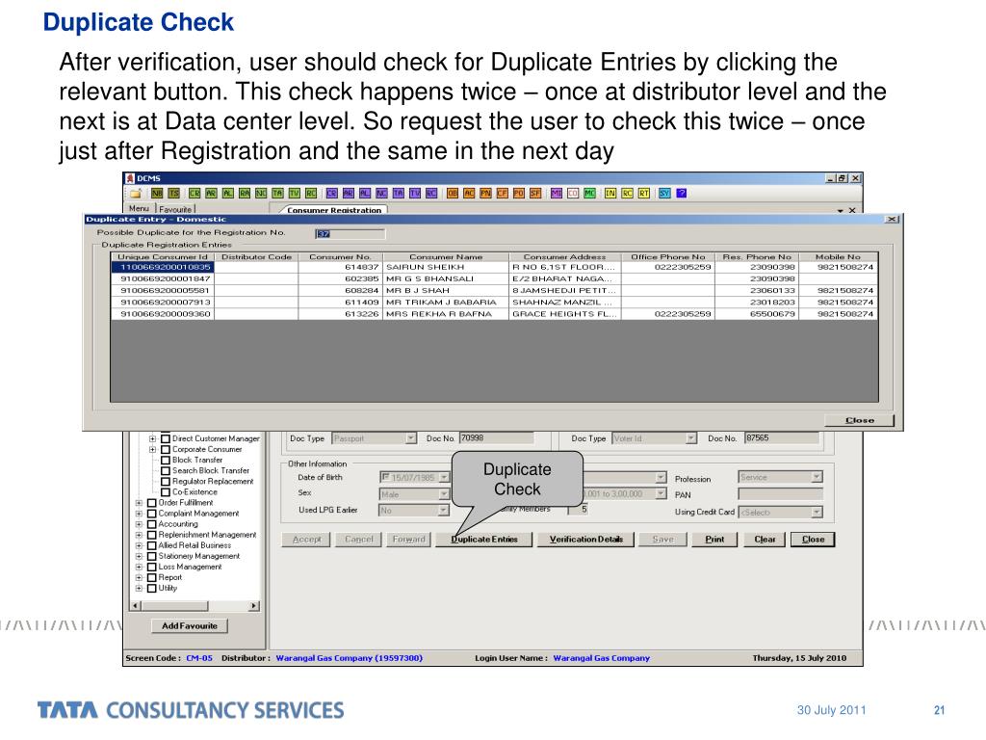Screen dimensions: 986x740
Task: Select the green CR toolbar icon
Action: tap(195, 193)
